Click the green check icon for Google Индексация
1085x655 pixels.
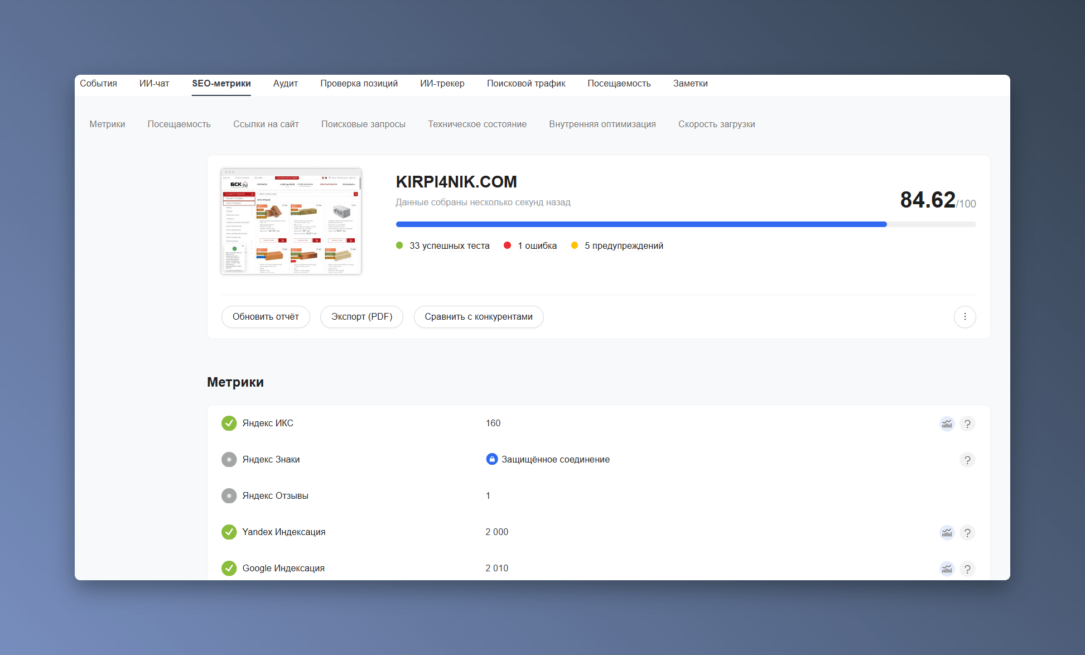tap(229, 569)
